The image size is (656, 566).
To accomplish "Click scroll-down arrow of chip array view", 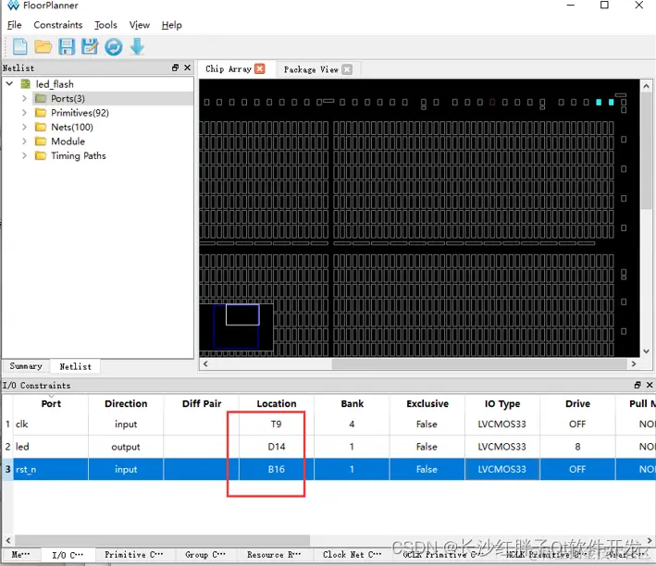I will coord(646,351).
